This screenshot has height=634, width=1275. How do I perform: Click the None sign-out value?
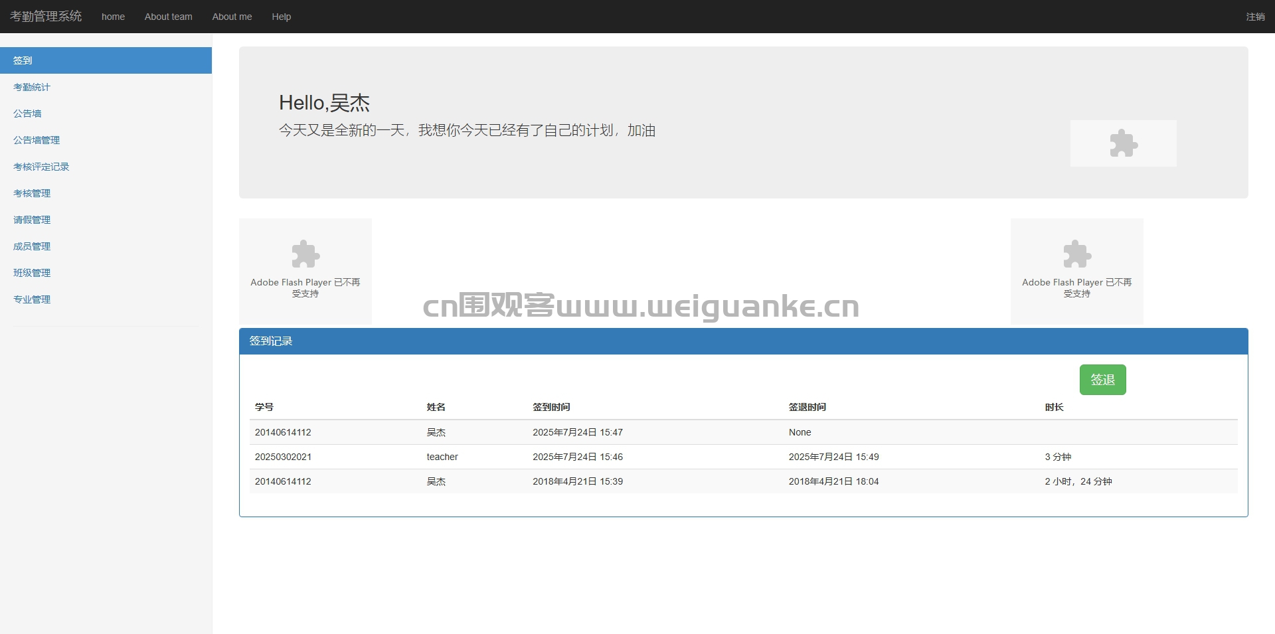(x=800, y=432)
